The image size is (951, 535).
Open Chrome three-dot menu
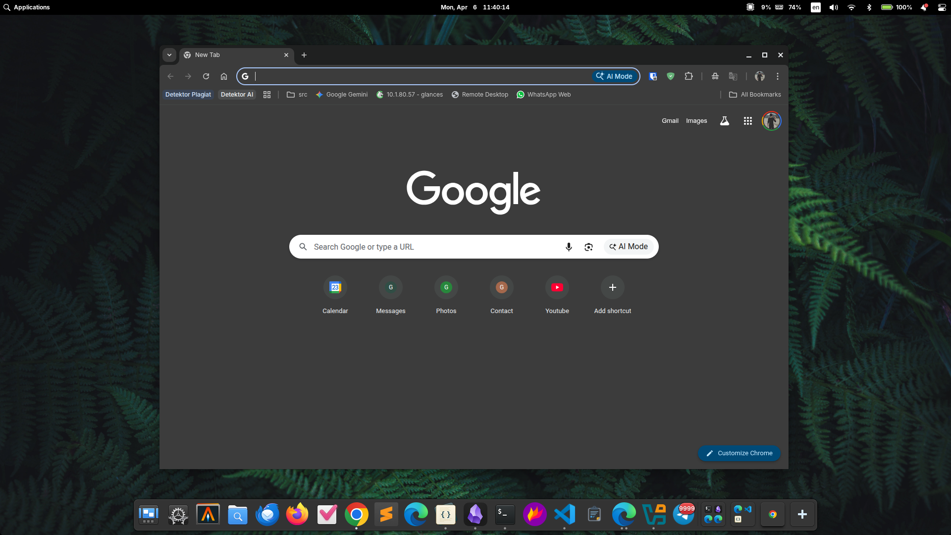point(777,76)
